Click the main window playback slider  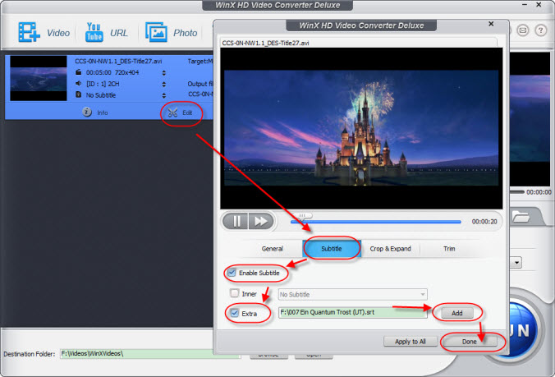click(517, 192)
